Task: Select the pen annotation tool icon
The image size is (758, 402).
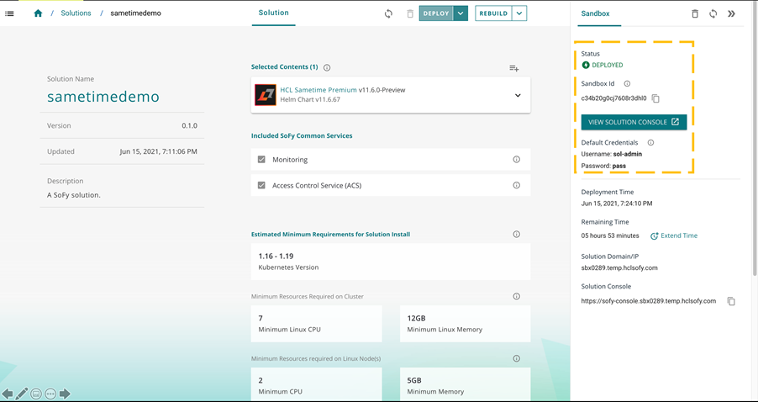Action: (21, 394)
